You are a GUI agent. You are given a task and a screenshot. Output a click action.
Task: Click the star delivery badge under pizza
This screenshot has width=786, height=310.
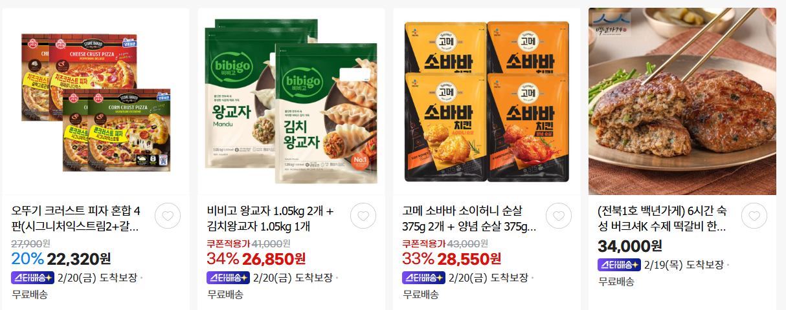pos(33,278)
